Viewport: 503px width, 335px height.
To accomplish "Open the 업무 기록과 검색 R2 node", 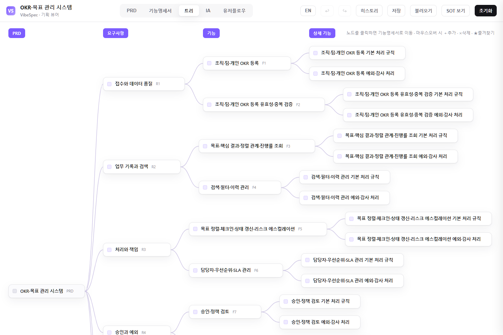I will pos(141,167).
